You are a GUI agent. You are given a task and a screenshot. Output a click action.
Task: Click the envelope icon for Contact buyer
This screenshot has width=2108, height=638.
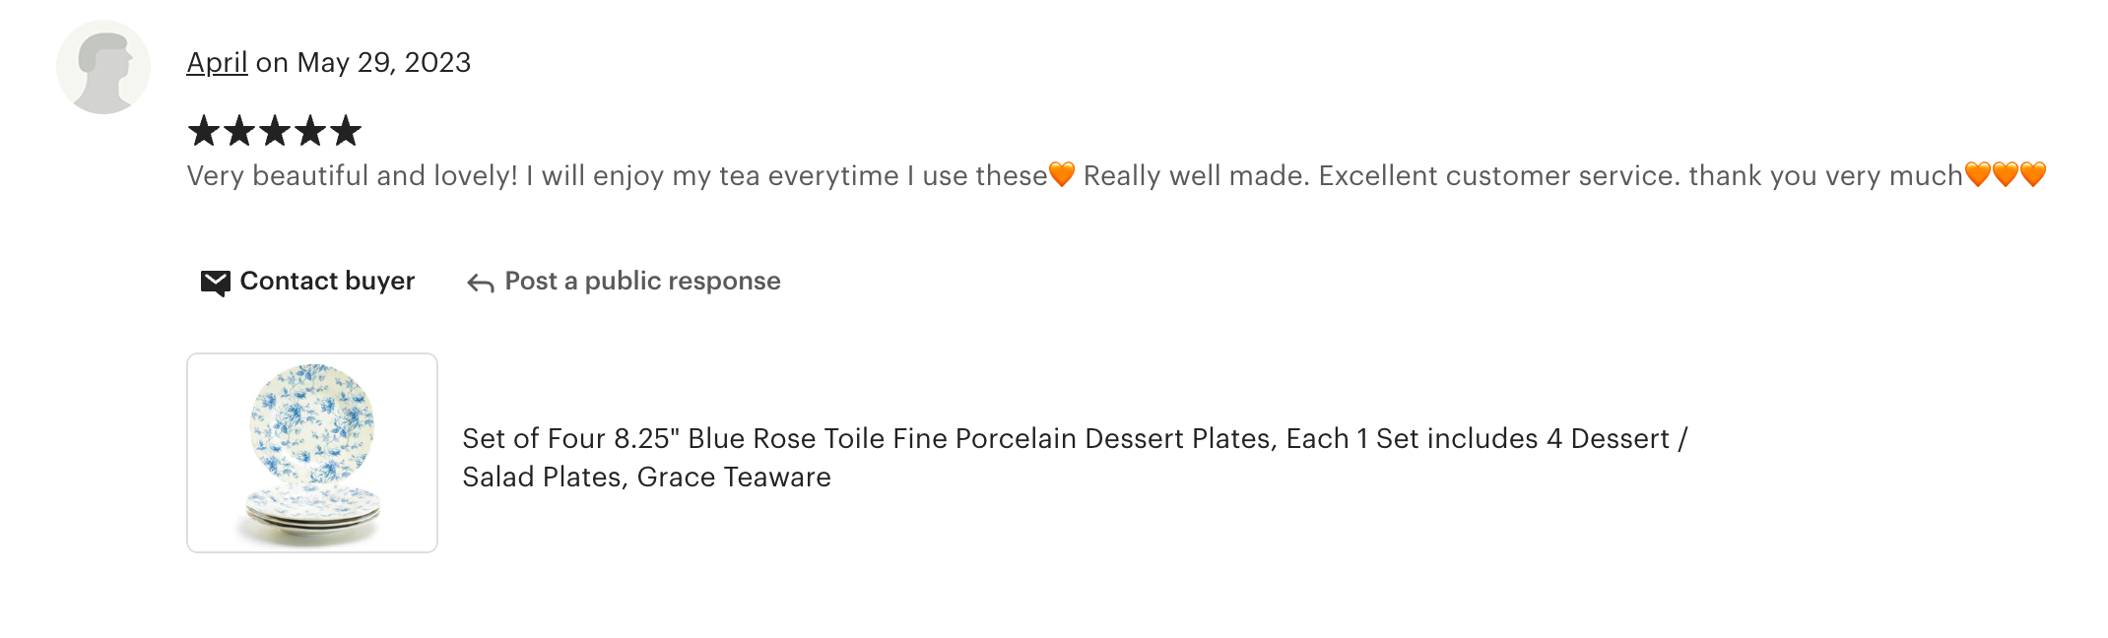(x=215, y=283)
